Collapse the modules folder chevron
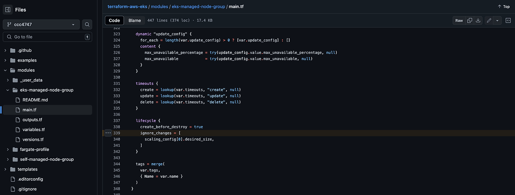The height and width of the screenshot is (195, 515). [5, 70]
